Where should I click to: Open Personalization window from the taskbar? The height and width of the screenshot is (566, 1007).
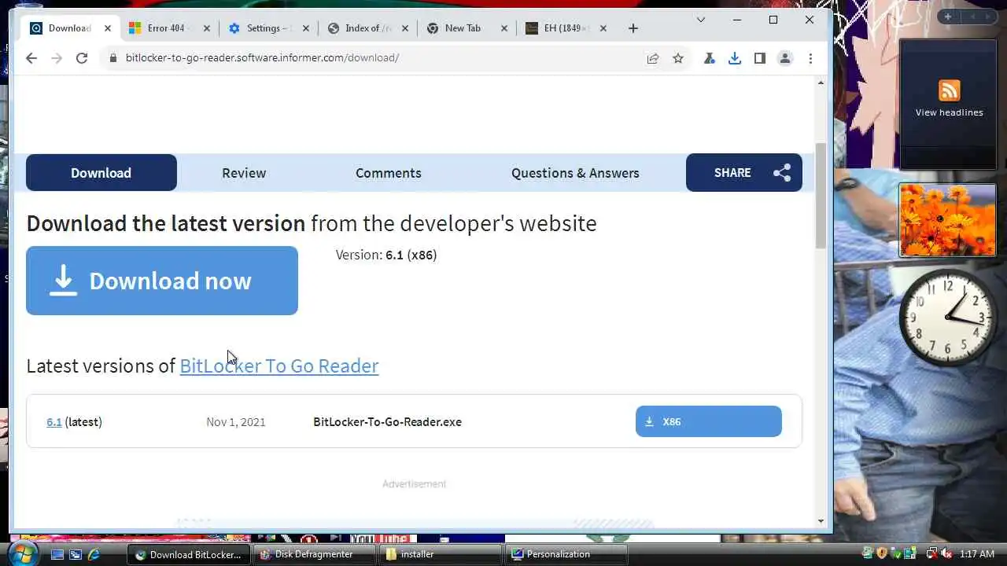coord(566,554)
